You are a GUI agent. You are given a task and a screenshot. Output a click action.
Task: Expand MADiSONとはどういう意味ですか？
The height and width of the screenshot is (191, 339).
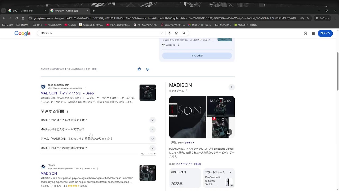(98, 120)
